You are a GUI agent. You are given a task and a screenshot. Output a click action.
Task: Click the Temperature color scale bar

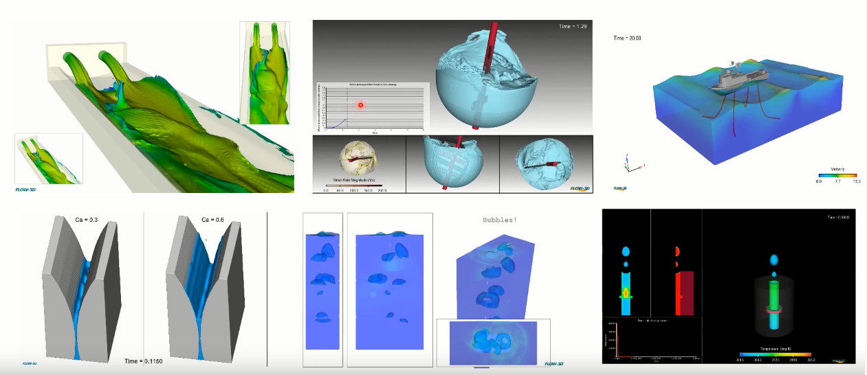click(x=776, y=355)
